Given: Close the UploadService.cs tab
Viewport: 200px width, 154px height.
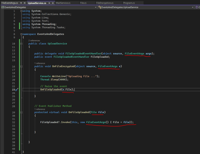Looking at the screenshot, I should [53, 3].
